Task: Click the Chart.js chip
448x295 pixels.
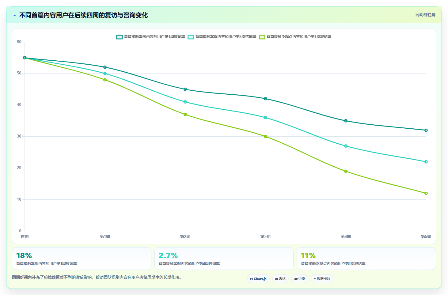Action: [258, 279]
